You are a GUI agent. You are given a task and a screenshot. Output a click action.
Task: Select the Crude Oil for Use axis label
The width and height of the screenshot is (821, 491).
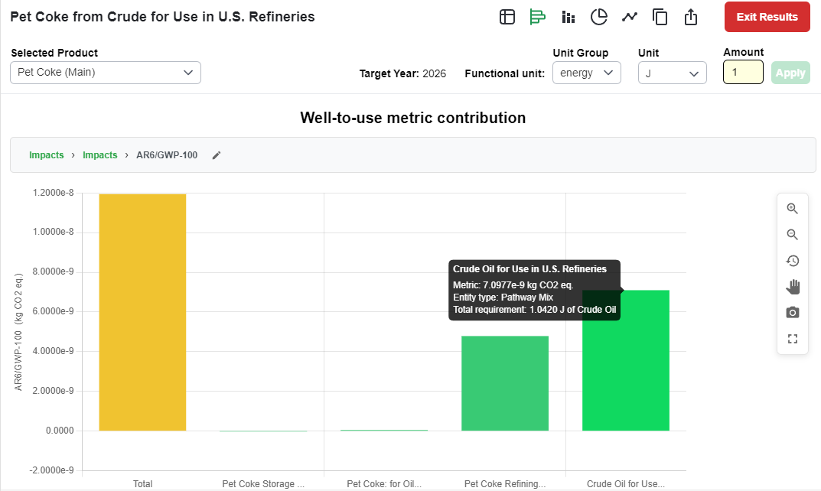[x=626, y=483]
